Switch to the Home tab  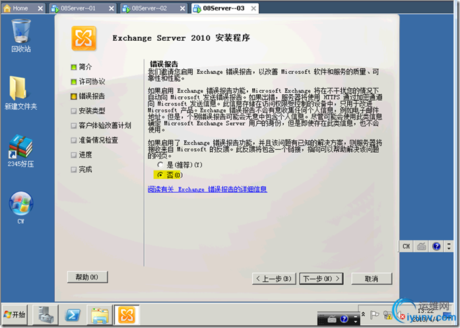20,9
